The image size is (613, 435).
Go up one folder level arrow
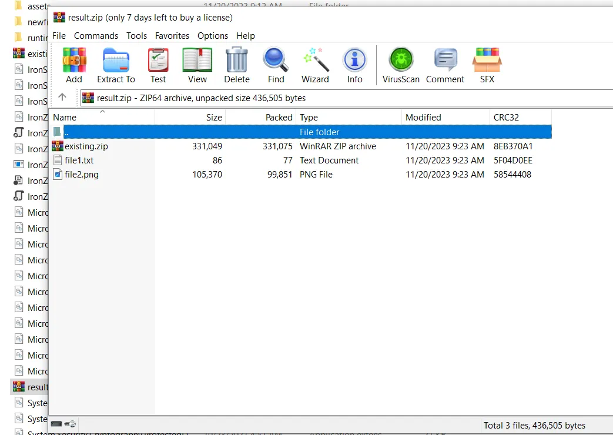point(62,98)
